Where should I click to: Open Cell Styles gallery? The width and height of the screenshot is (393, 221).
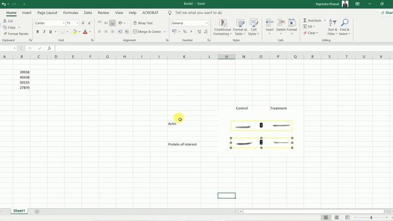pyautogui.click(x=254, y=27)
